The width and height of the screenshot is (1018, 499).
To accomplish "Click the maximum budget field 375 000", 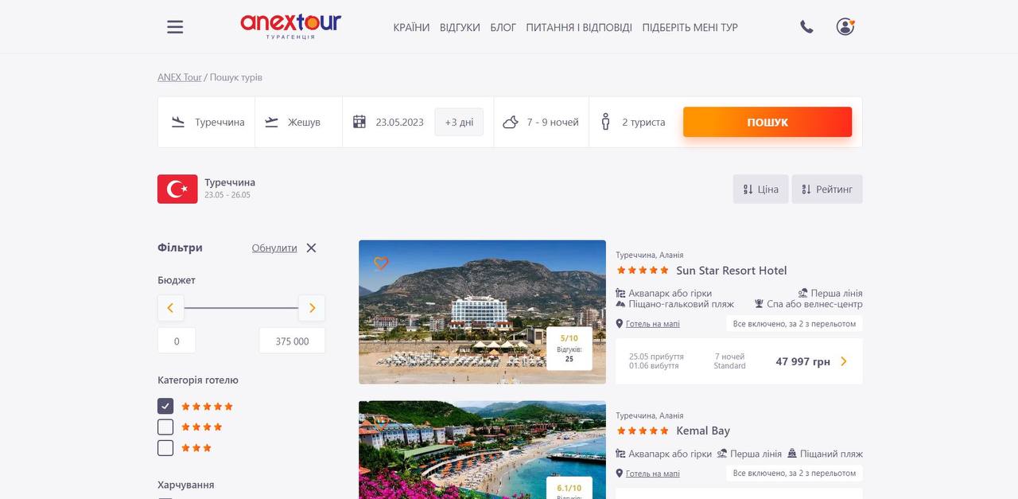I will point(292,341).
